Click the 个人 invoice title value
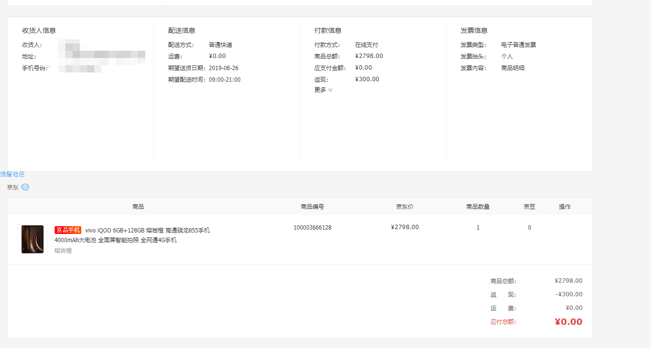Screen dimensions: 651x348 pos(507,57)
